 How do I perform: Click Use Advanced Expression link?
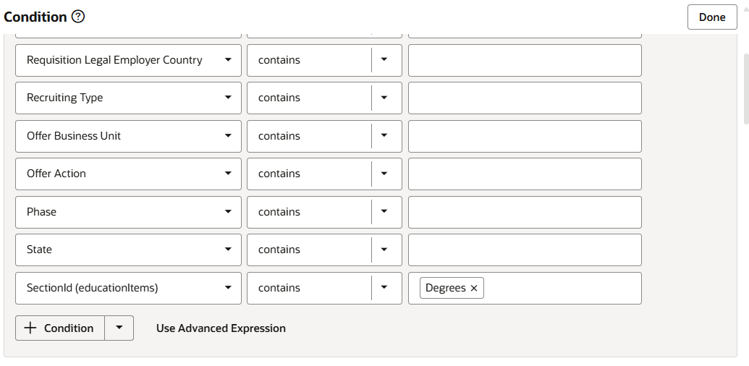coord(221,328)
